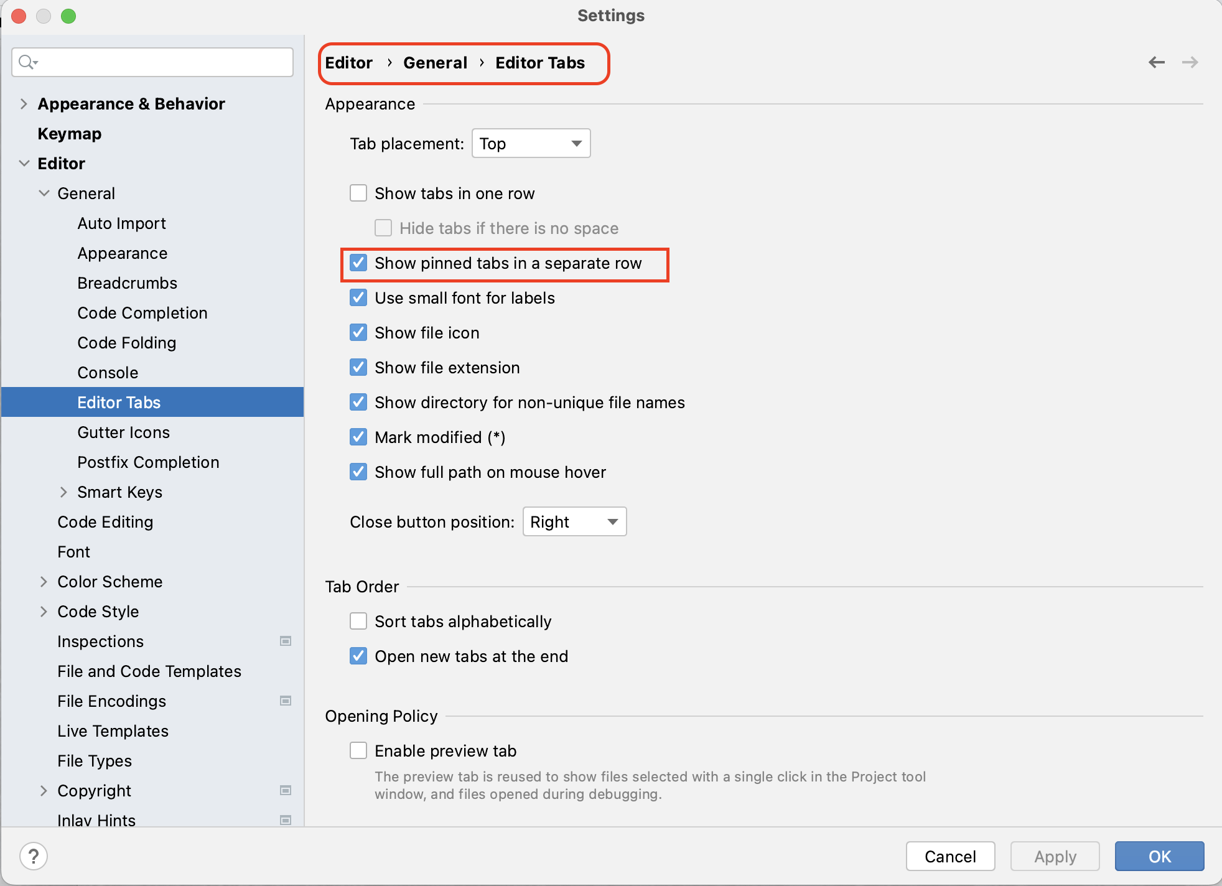Click the OK button
1222x886 pixels.
1159,856
